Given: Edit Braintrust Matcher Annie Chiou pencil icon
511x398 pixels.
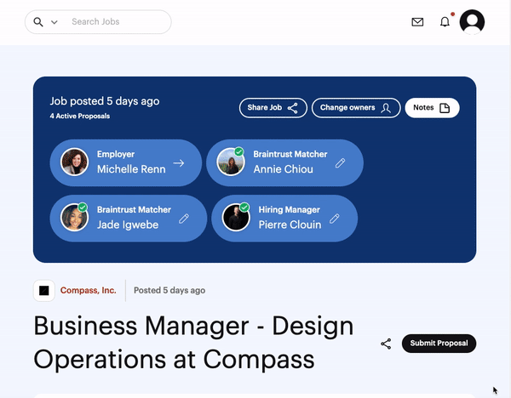Looking at the screenshot, I should [x=340, y=163].
